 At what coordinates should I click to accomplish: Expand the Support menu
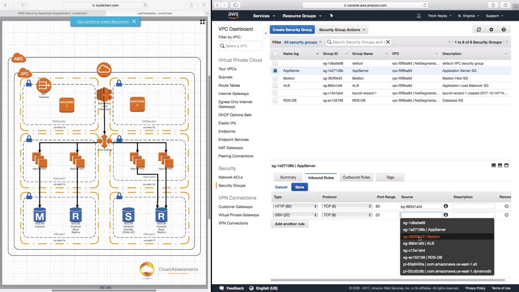point(494,16)
